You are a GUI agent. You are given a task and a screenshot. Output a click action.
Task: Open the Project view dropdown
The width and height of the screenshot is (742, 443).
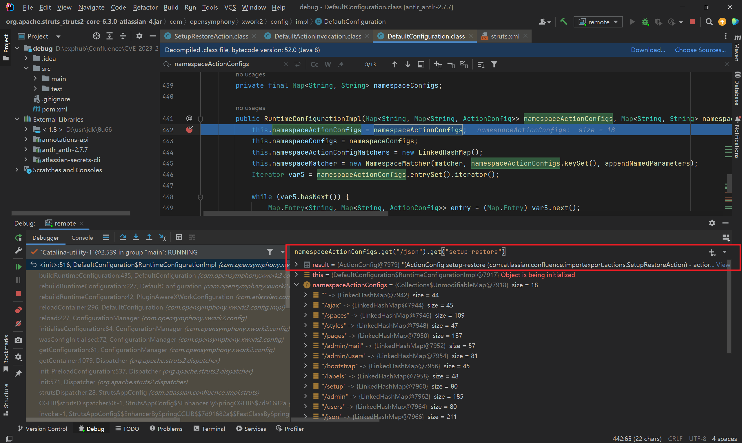[58, 36]
